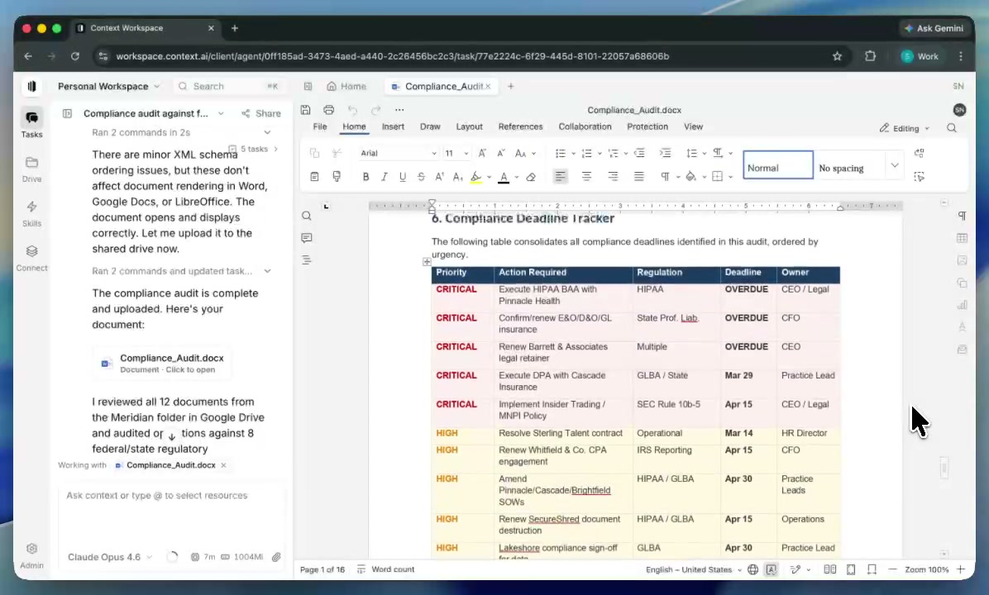The height and width of the screenshot is (595, 989).
Task: Open the Connect sidebar section
Action: (31, 258)
